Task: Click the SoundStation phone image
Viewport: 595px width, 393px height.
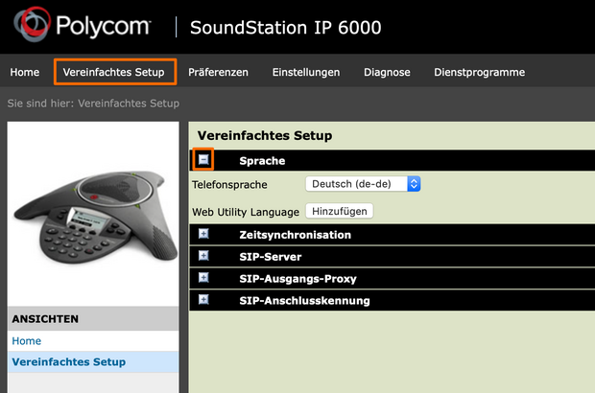Action: coord(92,209)
